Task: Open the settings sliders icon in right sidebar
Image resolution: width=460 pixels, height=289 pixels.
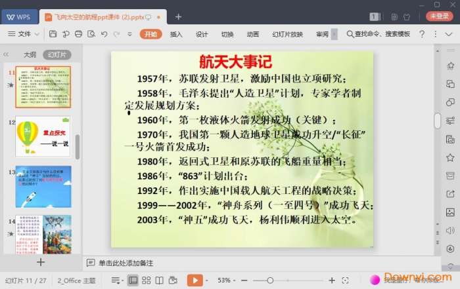Action: [x=450, y=121]
